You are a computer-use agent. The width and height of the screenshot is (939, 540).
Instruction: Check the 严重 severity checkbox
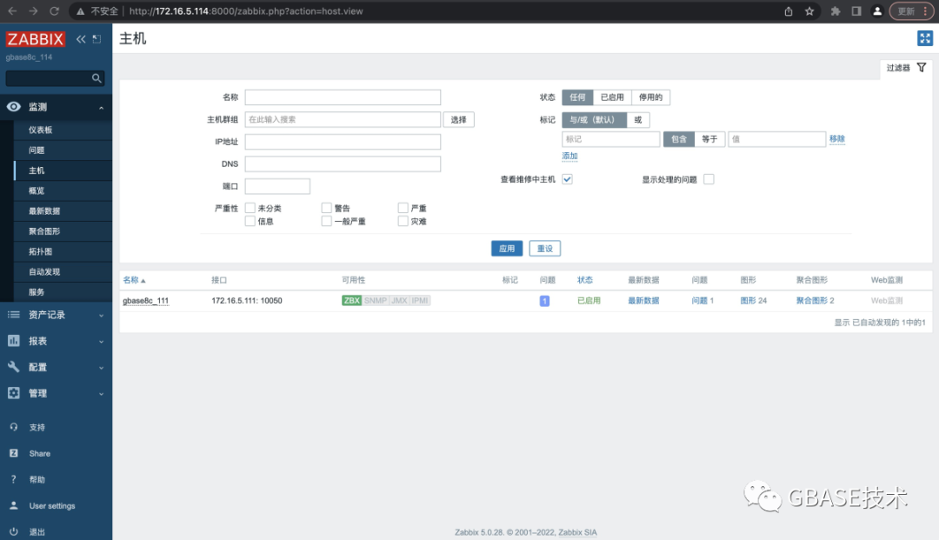pos(403,208)
